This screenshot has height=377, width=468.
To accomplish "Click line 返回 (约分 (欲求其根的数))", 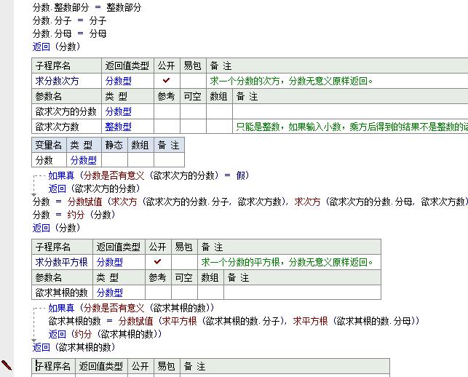I will [x=105, y=334].
